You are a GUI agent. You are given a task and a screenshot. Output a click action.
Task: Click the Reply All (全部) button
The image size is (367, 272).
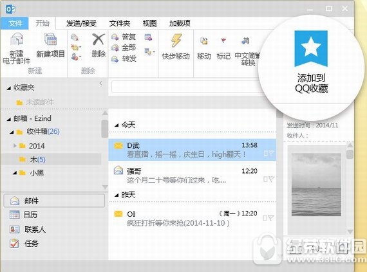pos(124,48)
